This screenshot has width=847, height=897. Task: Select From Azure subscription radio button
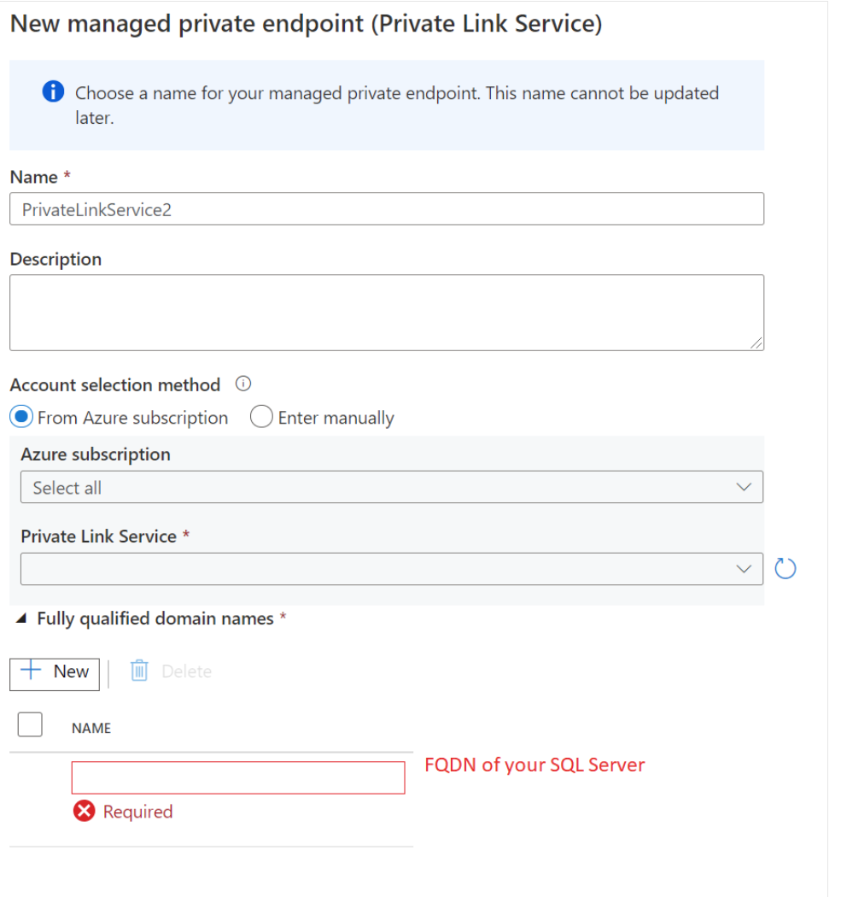coord(21,417)
